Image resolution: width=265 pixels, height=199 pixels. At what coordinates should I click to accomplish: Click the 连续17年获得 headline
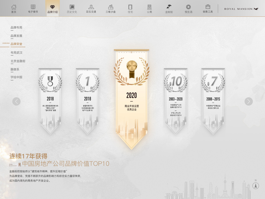click(28, 156)
